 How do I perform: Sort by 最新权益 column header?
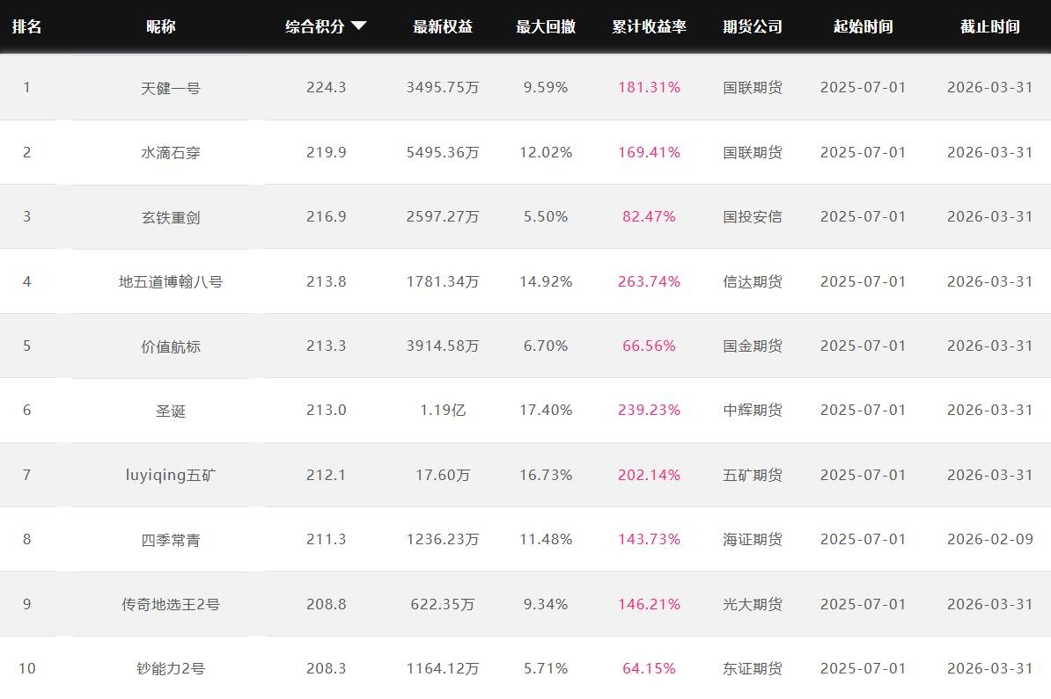tap(443, 26)
